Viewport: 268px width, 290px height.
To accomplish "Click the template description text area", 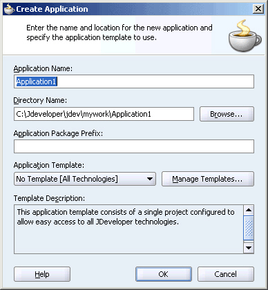I will pos(128,229).
